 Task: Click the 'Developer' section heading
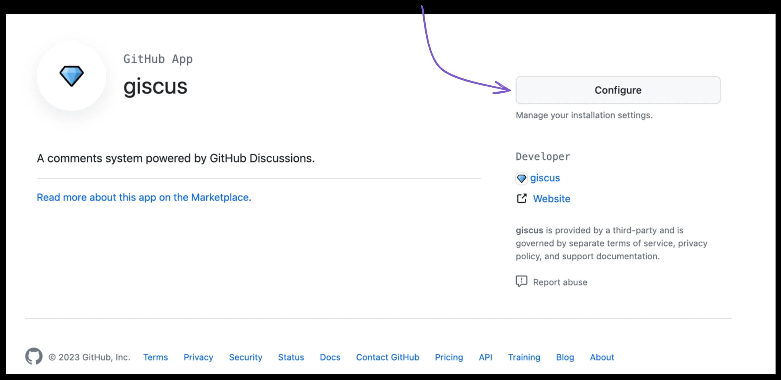pyautogui.click(x=543, y=157)
